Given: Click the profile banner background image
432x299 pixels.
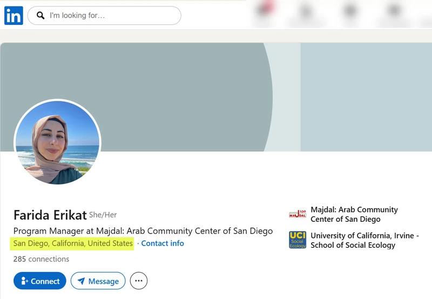Looking at the screenshot, I should (x=216, y=97).
